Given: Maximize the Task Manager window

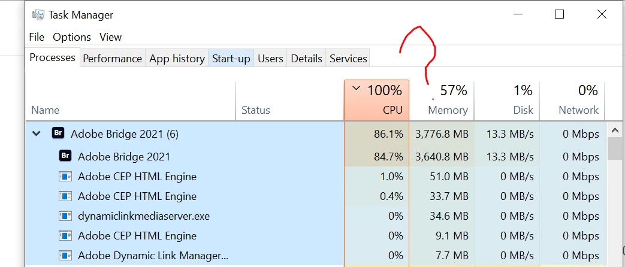Looking at the screenshot, I should (559, 14).
